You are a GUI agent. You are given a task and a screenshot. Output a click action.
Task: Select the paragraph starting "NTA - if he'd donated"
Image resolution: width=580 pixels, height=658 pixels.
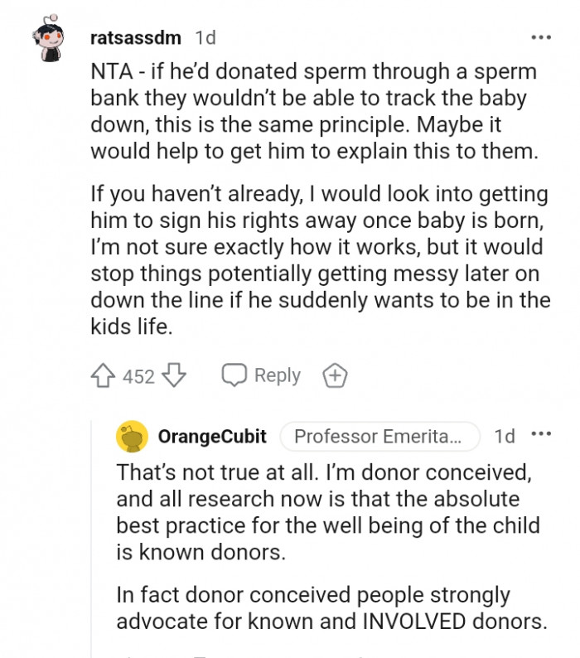point(315,112)
